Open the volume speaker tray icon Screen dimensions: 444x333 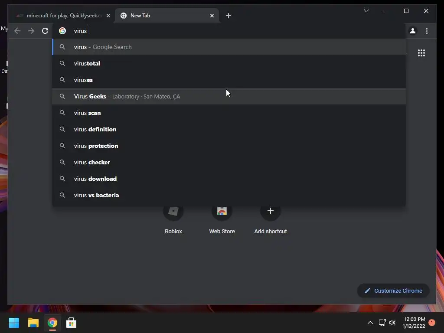392,323
